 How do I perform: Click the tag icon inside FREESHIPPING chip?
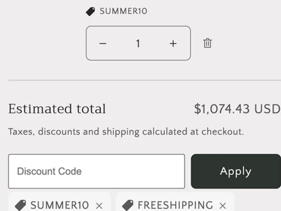pyautogui.click(x=128, y=205)
